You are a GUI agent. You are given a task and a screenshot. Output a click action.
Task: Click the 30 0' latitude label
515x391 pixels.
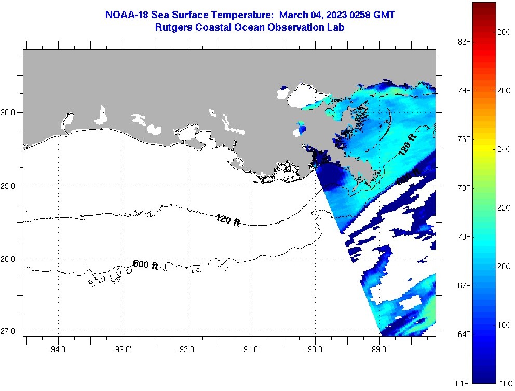coord(8,113)
